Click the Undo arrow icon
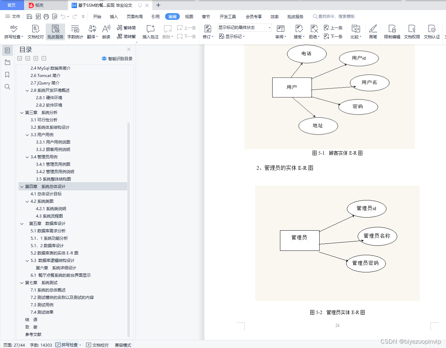This screenshot has width=446, height=348. [x=63, y=16]
